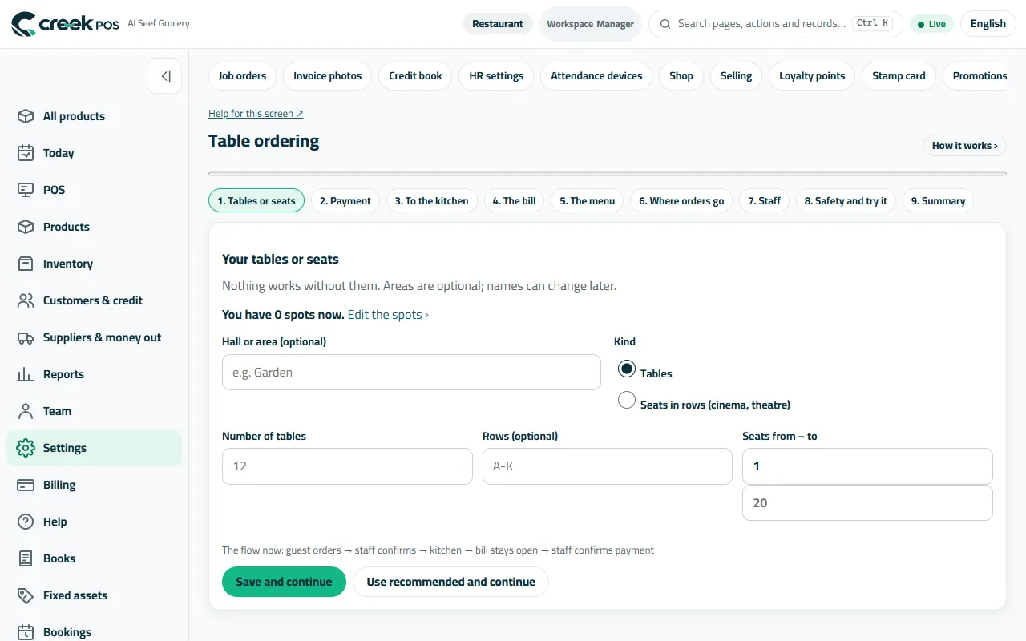
Task: Open the Invoice photos settings tab
Action: 327,76
